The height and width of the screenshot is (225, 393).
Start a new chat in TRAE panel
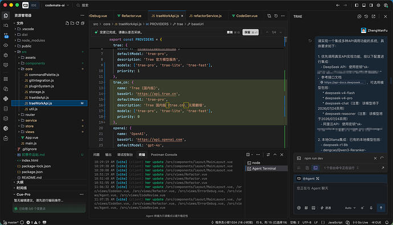click(359, 17)
